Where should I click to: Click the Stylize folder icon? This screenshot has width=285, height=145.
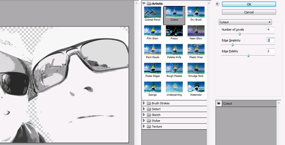149,120
